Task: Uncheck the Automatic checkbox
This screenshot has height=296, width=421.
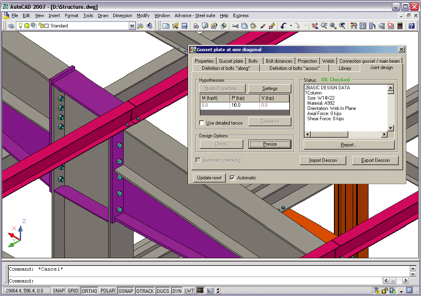Action: click(233, 178)
